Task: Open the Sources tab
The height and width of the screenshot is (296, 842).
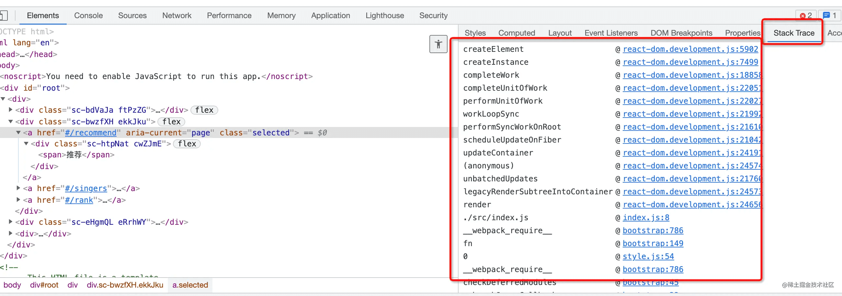Action: point(132,15)
